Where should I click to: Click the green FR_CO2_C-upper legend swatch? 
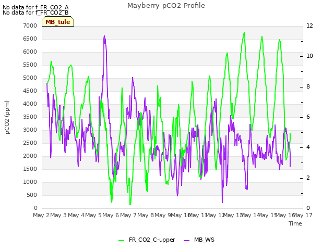(x=121, y=241)
